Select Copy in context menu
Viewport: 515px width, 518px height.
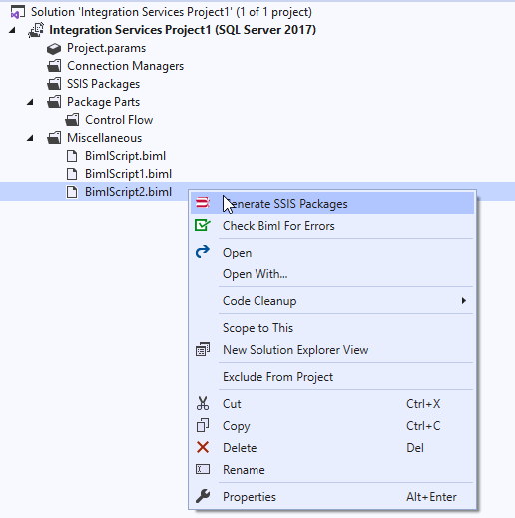[332, 426]
